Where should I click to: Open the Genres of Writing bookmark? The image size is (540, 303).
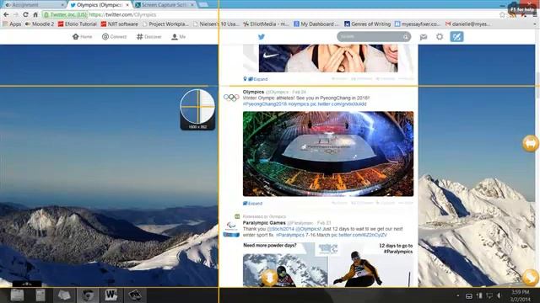(367, 24)
